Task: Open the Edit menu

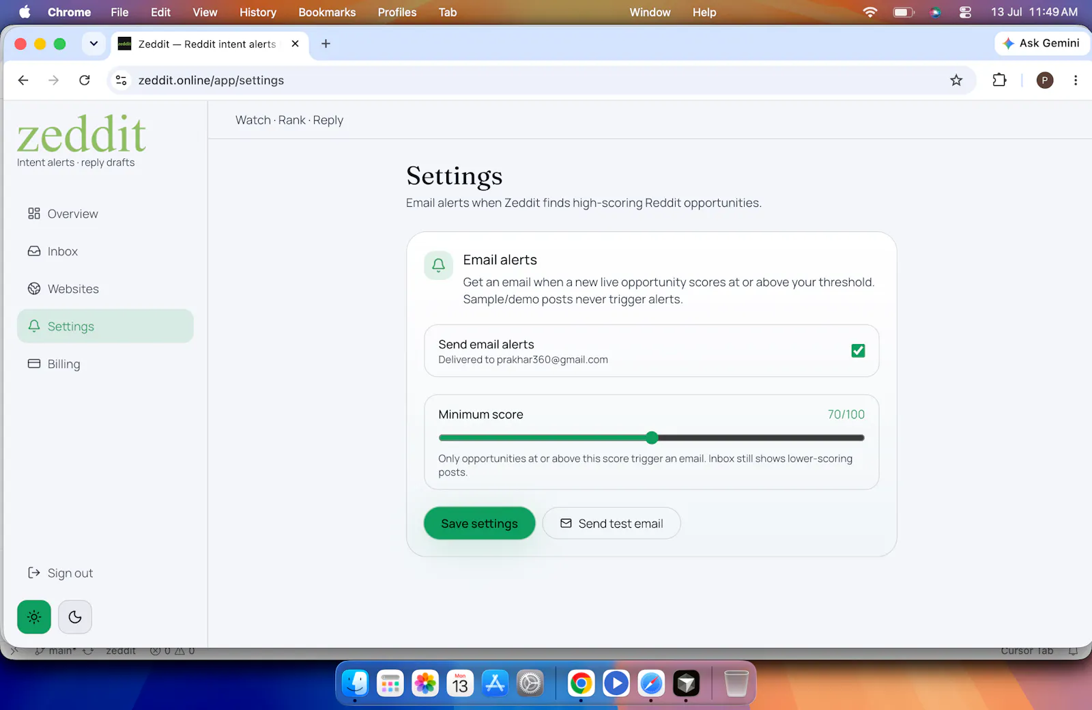Action: tap(160, 12)
